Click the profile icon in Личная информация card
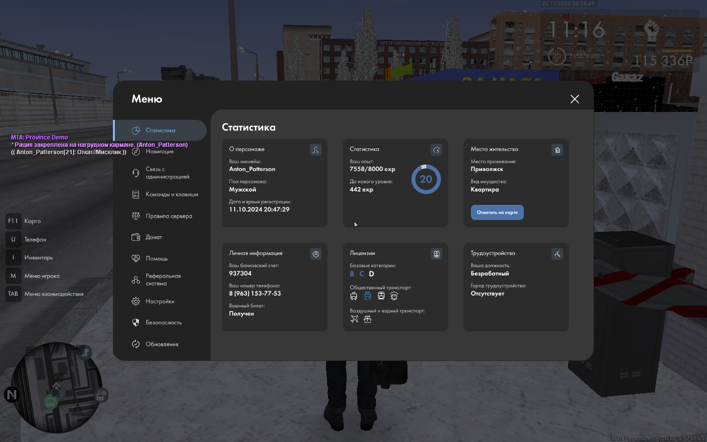The image size is (707, 442). 316,254
